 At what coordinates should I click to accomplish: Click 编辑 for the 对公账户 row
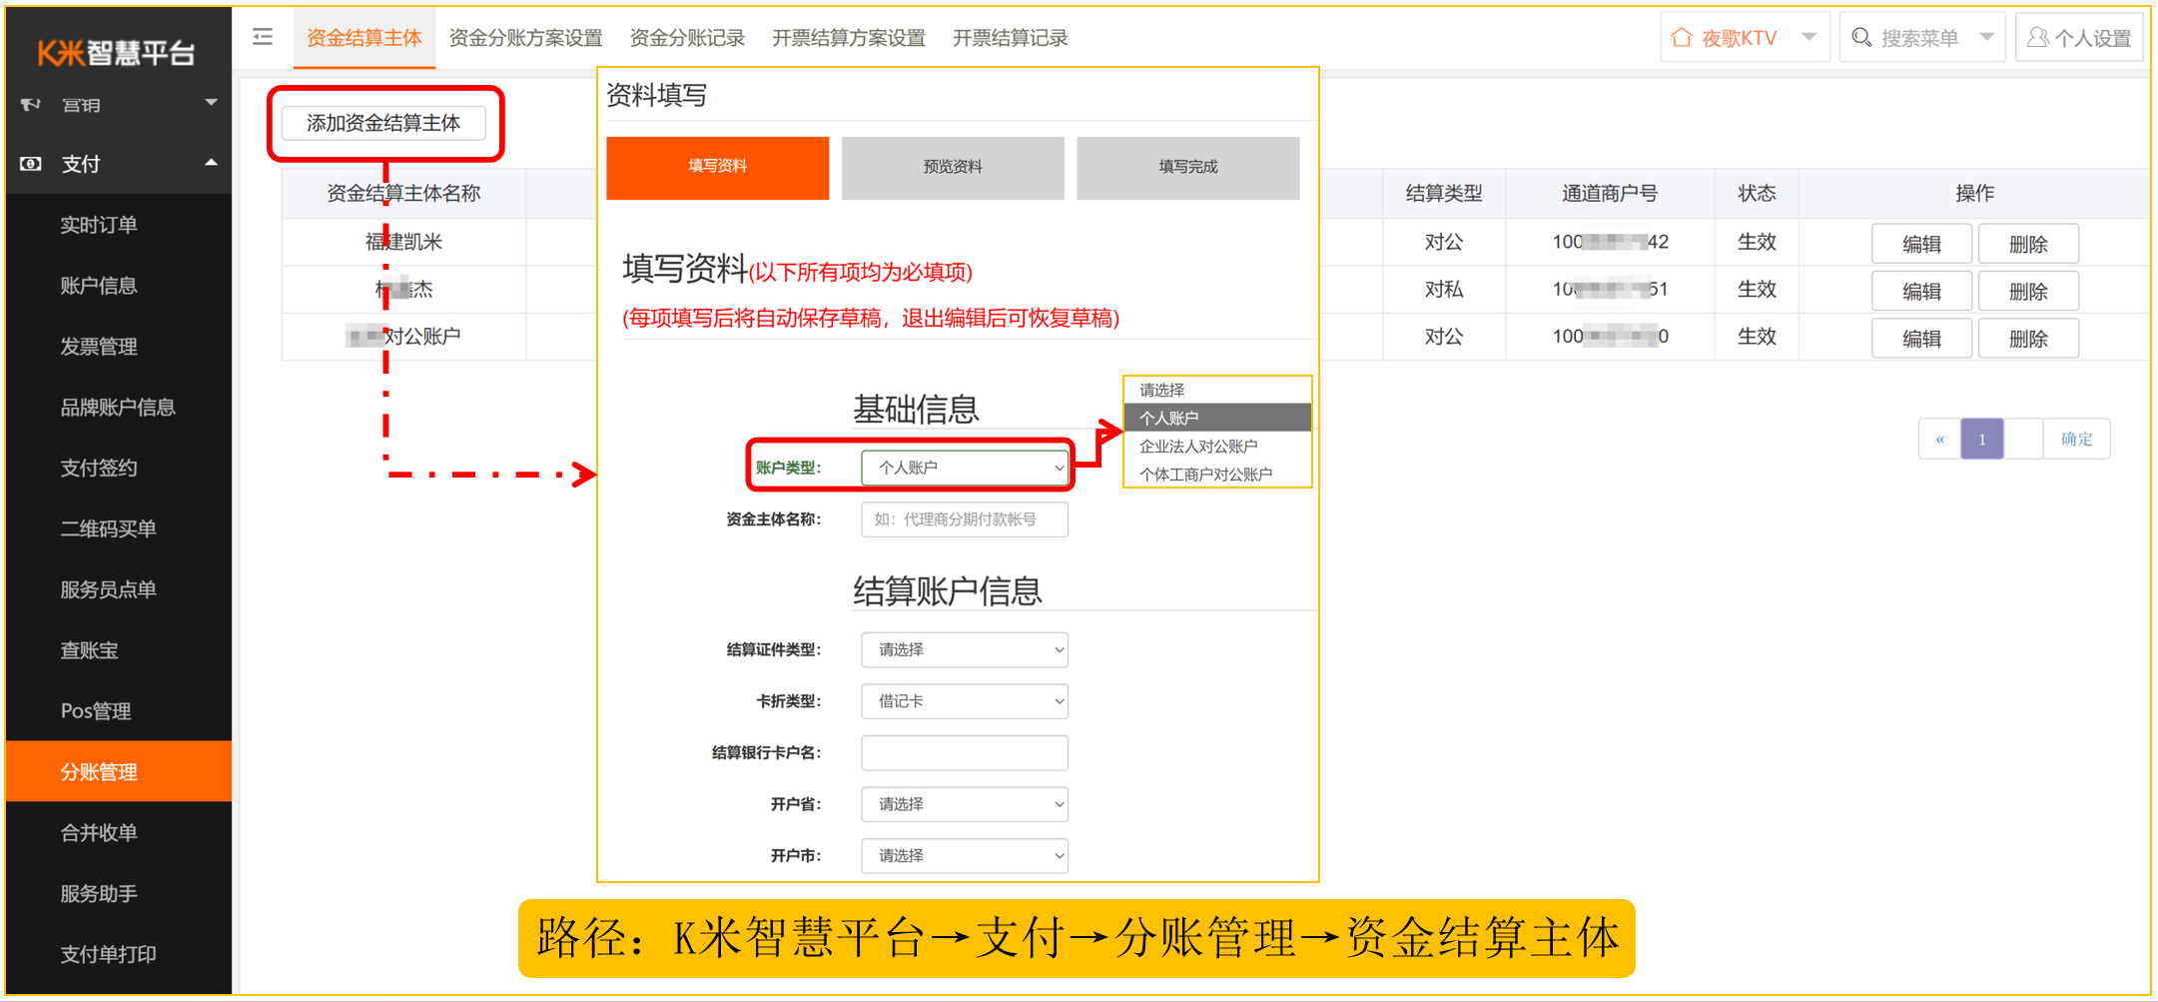pyautogui.click(x=1921, y=339)
